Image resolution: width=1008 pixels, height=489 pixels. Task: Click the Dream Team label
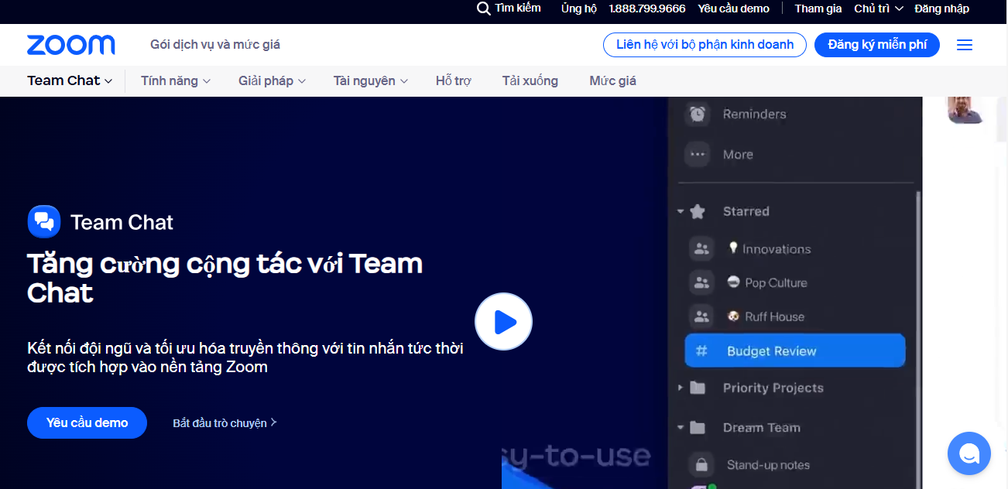(x=762, y=427)
